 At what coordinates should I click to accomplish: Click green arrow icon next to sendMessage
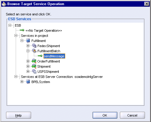pos(40,56)
